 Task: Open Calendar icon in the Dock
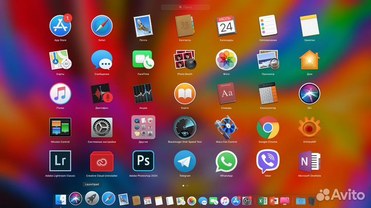click(147, 201)
